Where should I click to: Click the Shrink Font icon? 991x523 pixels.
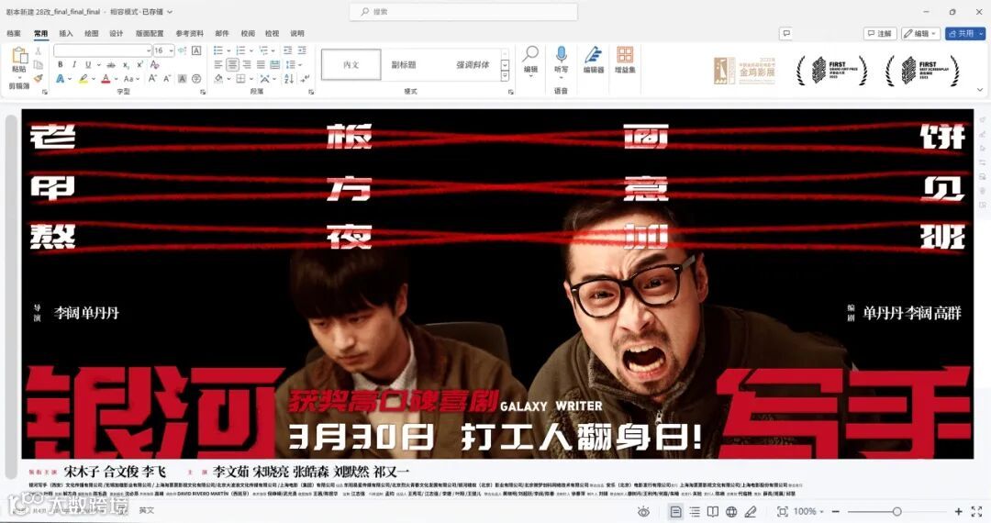(167, 79)
